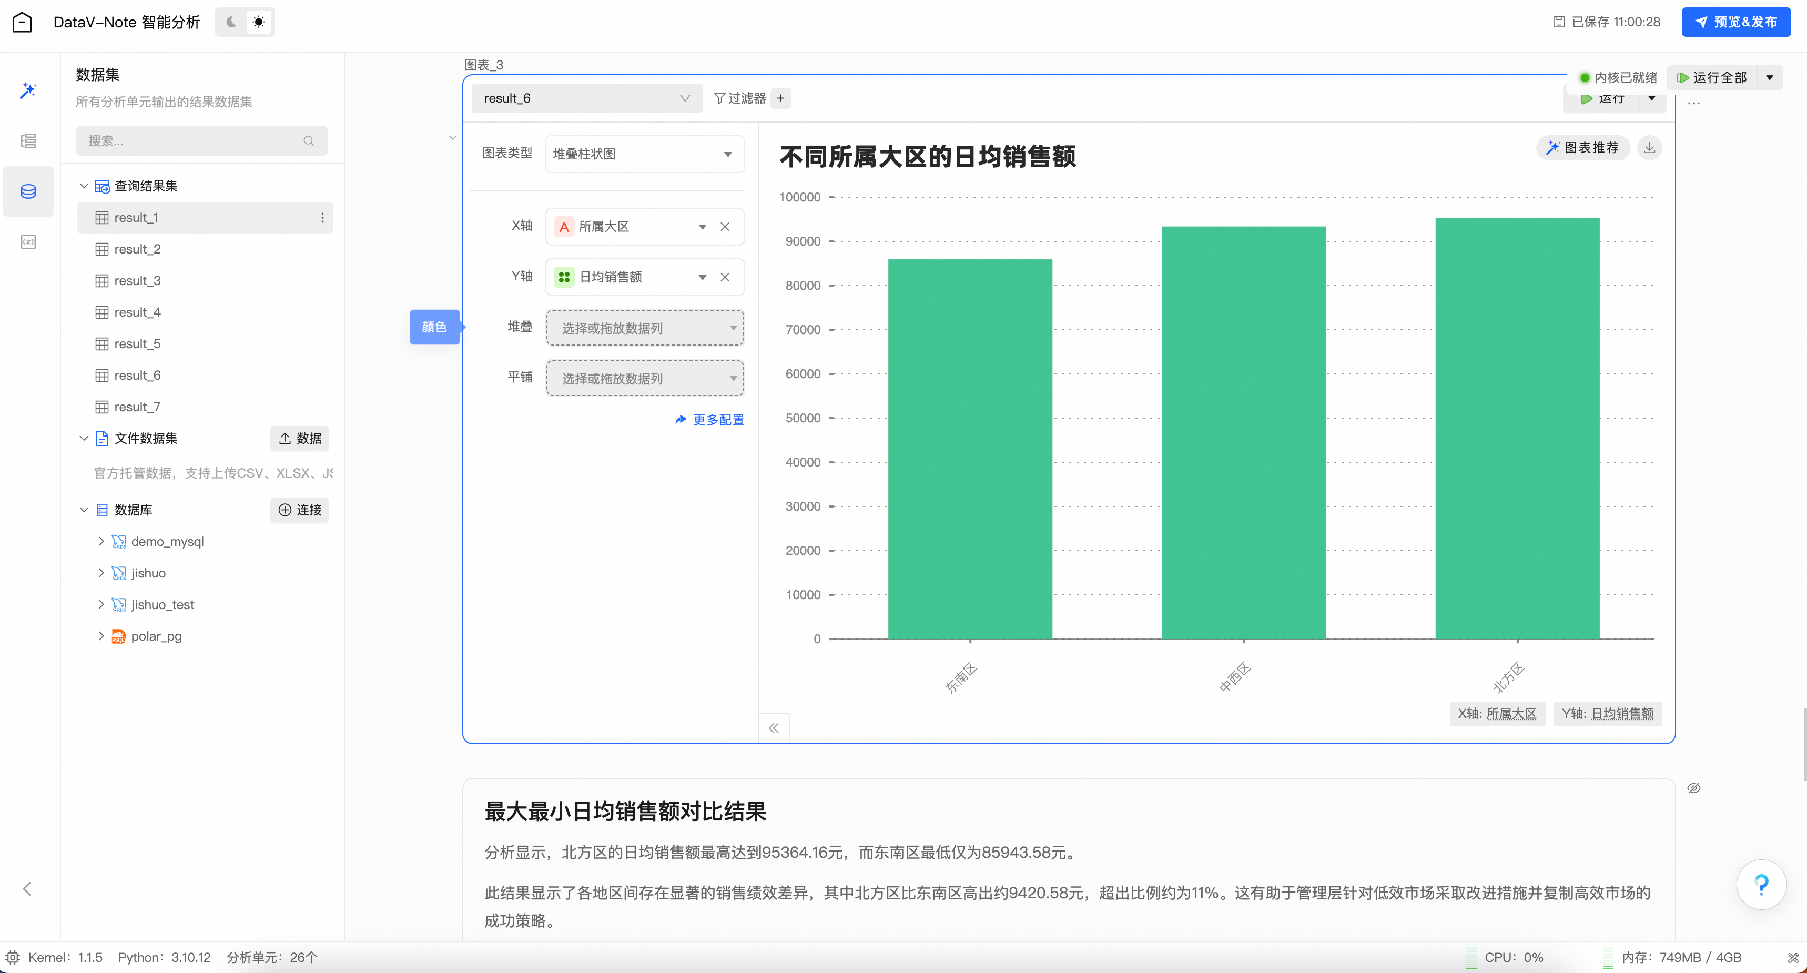Open the chart type 堆叠柱状图 dropdown
This screenshot has height=973, width=1807.
pyautogui.click(x=644, y=154)
